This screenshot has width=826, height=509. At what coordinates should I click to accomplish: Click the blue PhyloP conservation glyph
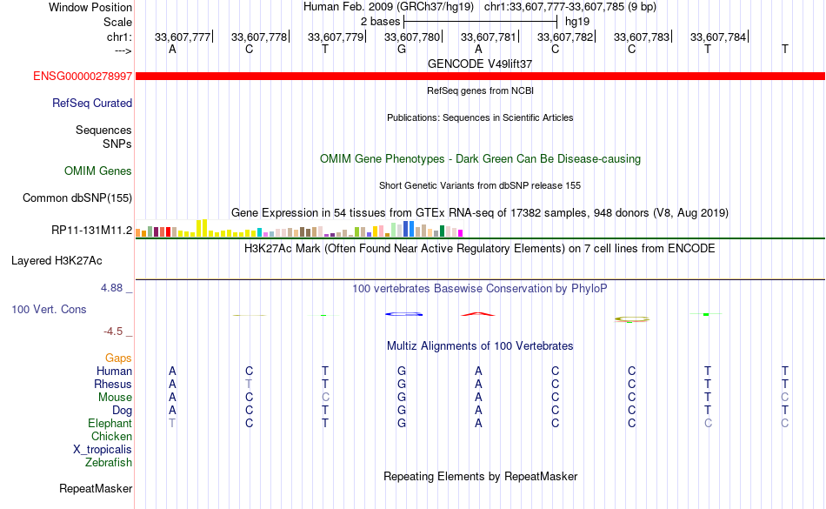coord(404,314)
